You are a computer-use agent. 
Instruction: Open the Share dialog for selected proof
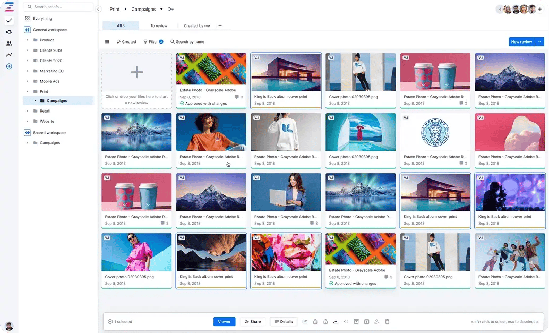(x=252, y=321)
